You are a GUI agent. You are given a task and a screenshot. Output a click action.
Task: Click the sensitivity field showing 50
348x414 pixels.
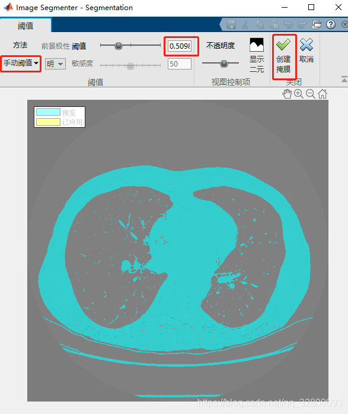[180, 64]
